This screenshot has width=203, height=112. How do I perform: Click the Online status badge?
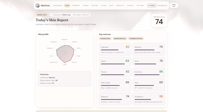point(152,6)
